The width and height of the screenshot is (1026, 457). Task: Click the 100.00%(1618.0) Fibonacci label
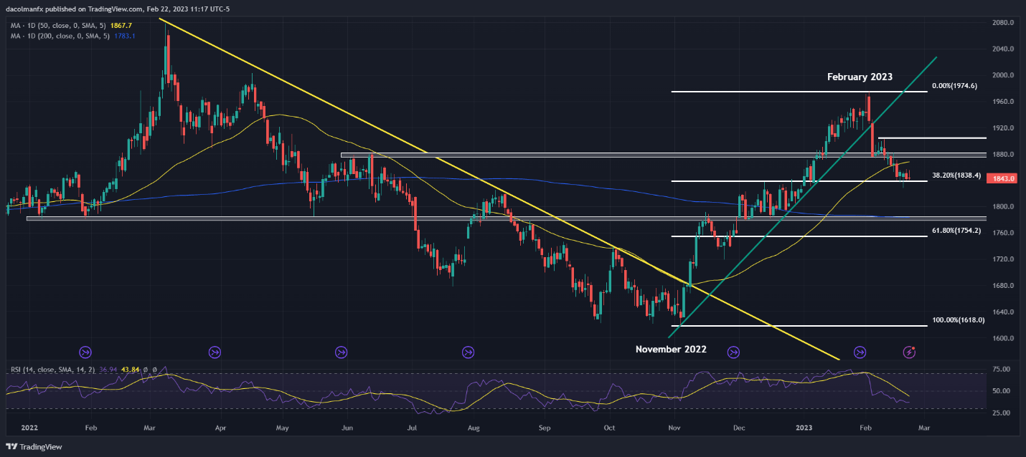pos(959,320)
